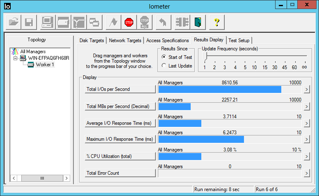319x196 pixels.
Task: Expand the Total Error Count arrow button
Action: [x=306, y=173]
